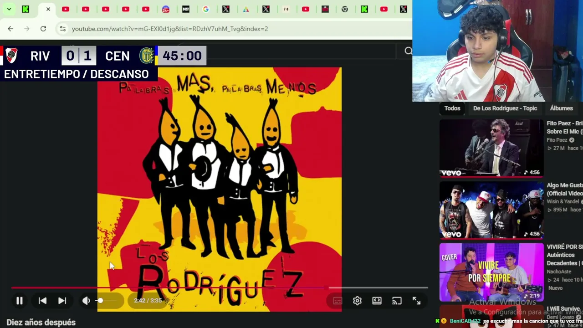Switch to the tab with 2k+ icon
The width and height of the screenshot is (583, 328).
[x=166, y=9]
